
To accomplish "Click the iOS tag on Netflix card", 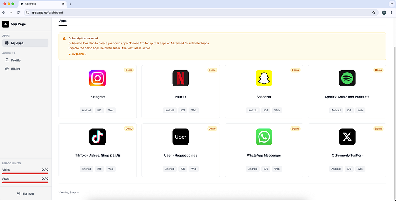I will coord(183,110).
